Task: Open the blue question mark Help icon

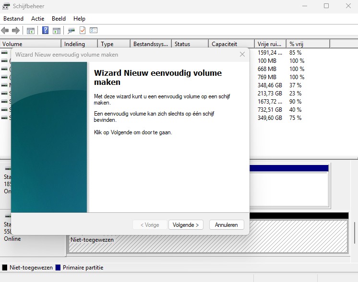Action: click(46, 30)
